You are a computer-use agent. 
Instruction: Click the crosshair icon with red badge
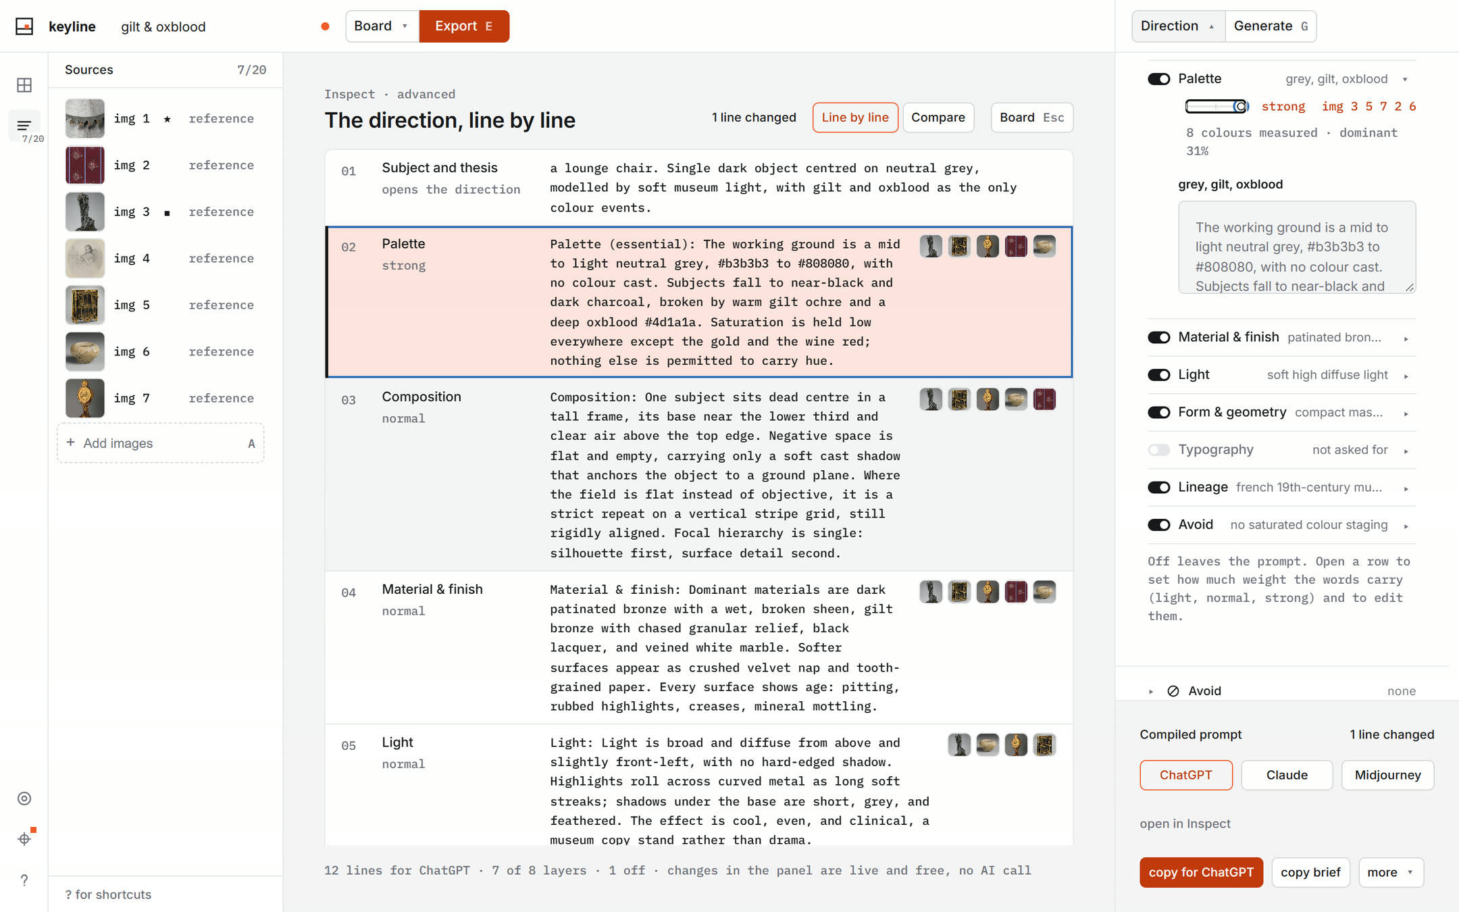24,839
